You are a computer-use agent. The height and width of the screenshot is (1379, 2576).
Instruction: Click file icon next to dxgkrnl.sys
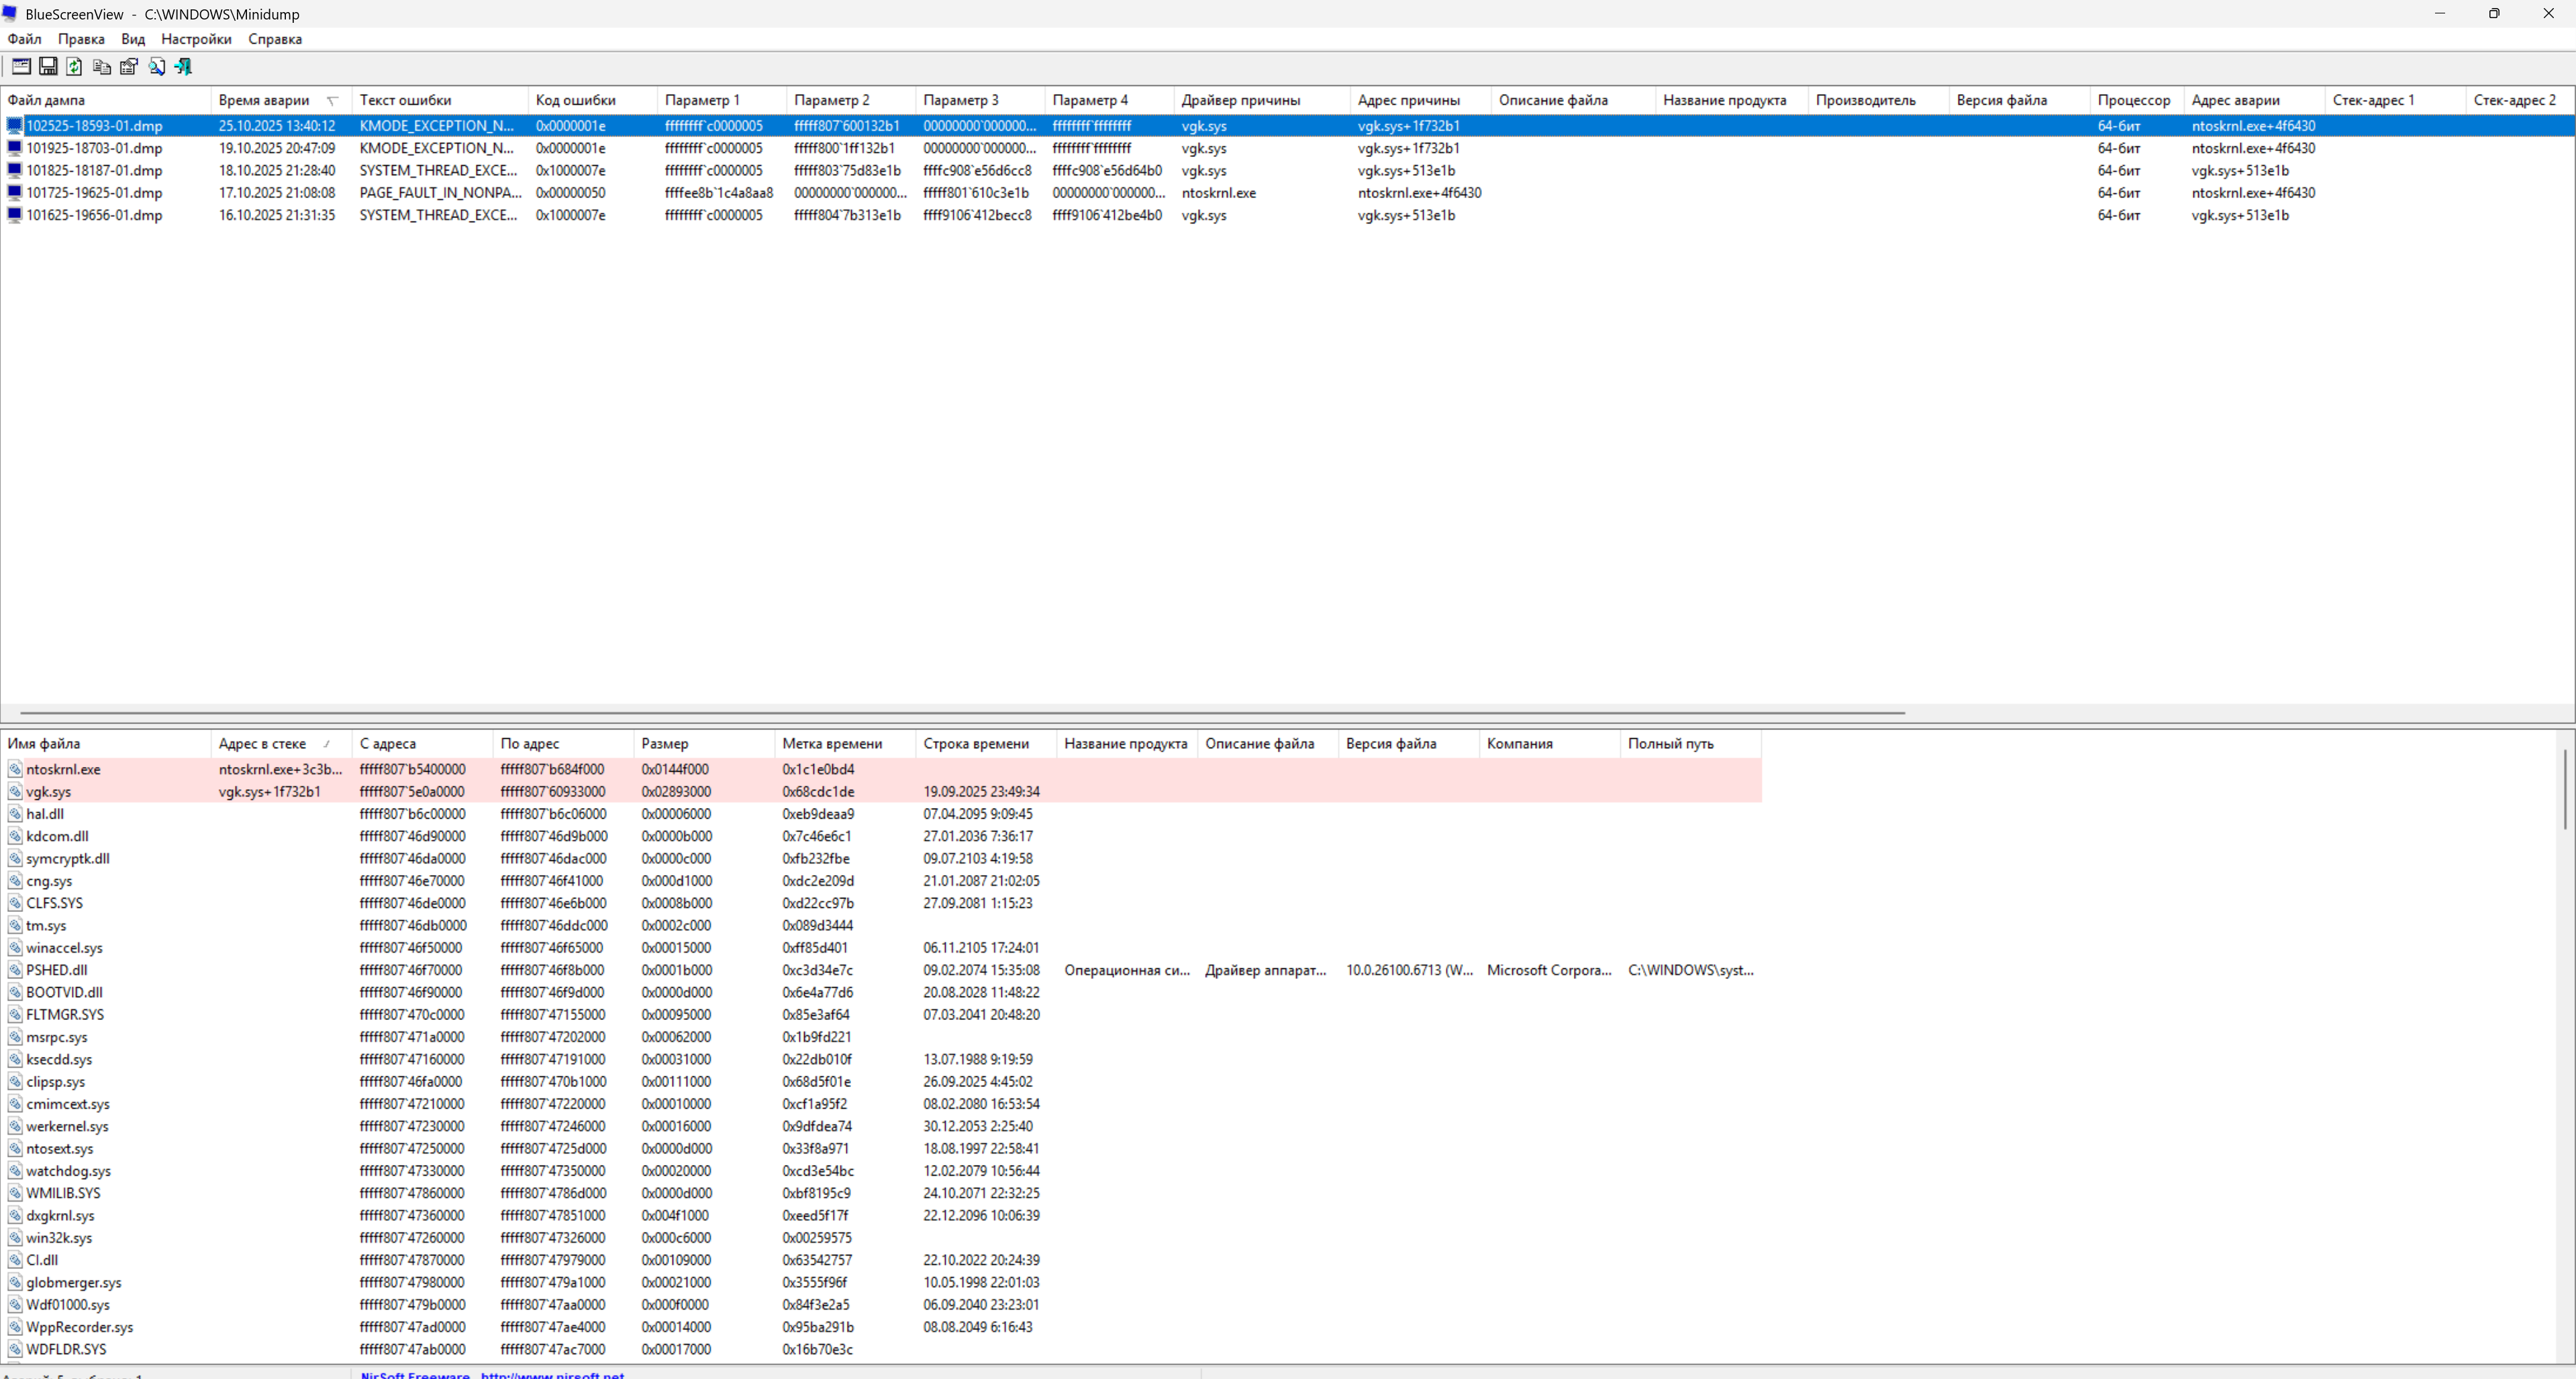15,1216
